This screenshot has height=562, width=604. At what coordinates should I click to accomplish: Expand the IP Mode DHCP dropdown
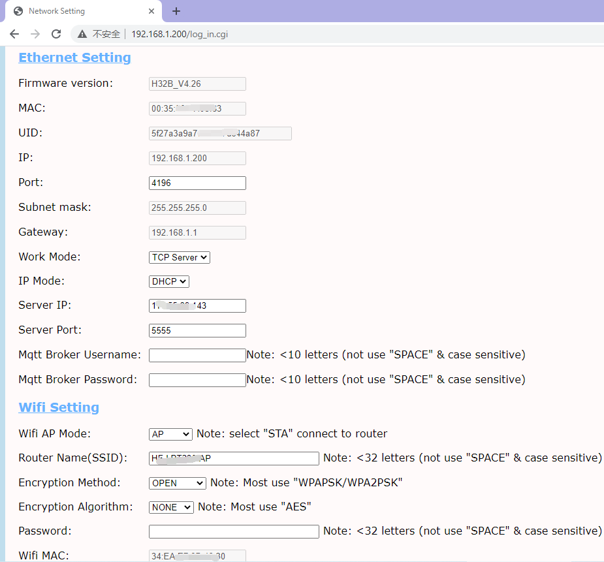(169, 281)
